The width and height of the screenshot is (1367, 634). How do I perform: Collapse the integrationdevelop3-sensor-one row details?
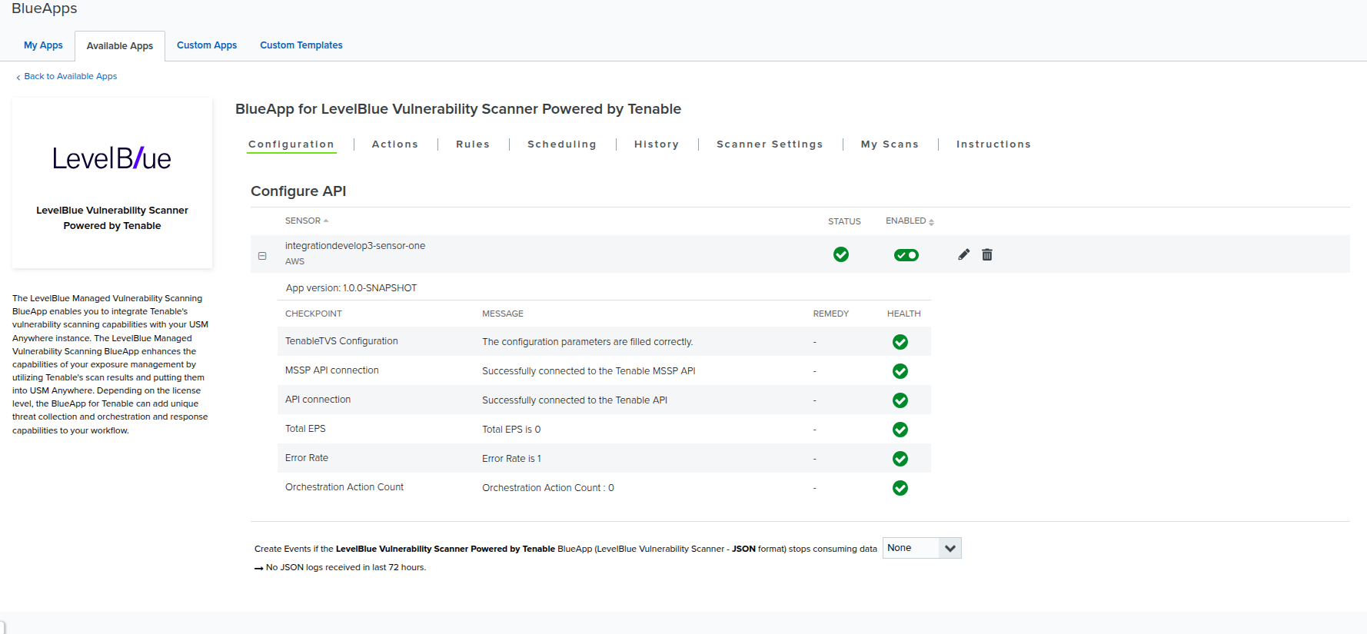pyautogui.click(x=262, y=256)
